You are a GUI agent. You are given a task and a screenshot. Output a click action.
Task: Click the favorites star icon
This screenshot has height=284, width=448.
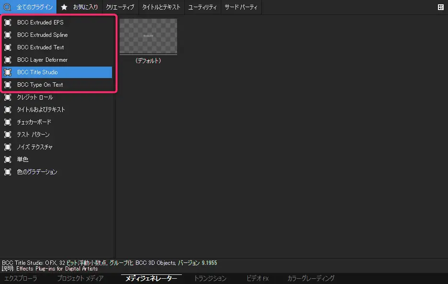click(64, 7)
